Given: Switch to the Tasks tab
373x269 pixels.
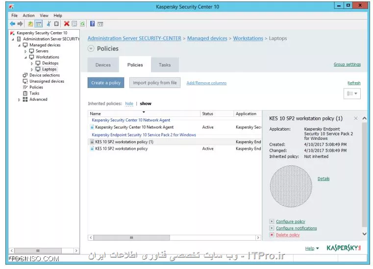Looking at the screenshot, I should 165,65.
